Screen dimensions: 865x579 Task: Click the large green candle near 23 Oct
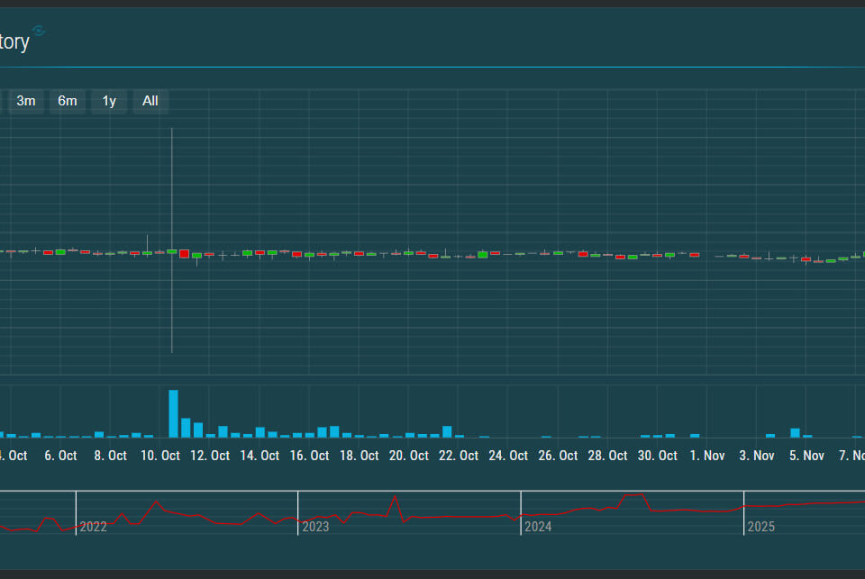483,254
